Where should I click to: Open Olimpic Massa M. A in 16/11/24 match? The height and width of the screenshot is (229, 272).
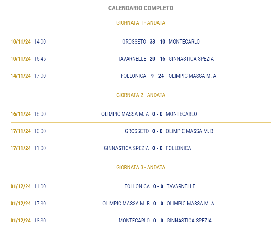click(125, 114)
